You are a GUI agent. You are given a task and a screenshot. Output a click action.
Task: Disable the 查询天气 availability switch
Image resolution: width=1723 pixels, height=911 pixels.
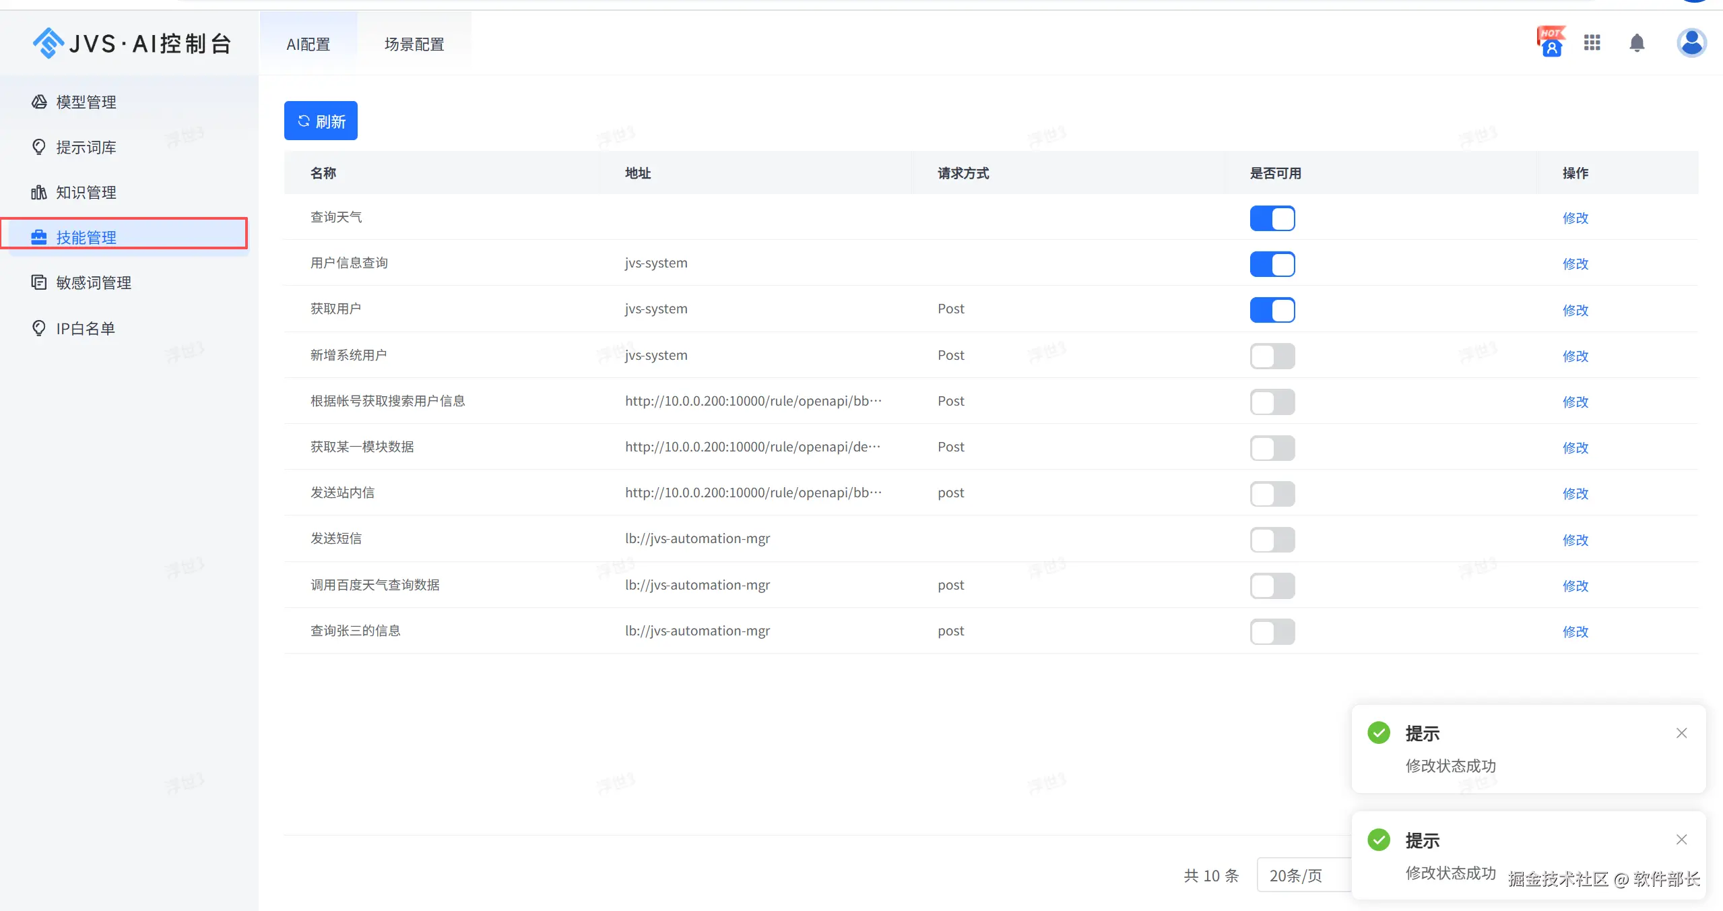pyautogui.click(x=1272, y=218)
